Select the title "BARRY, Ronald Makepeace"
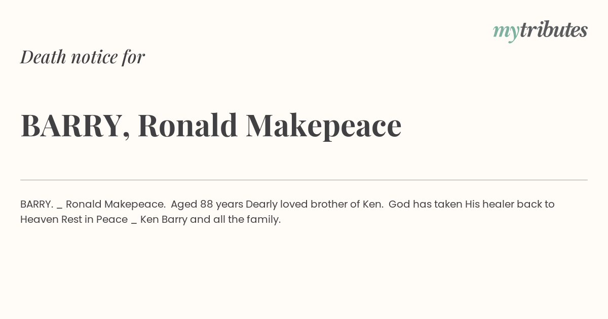Image resolution: width=608 pixels, height=319 pixels. coord(211,125)
